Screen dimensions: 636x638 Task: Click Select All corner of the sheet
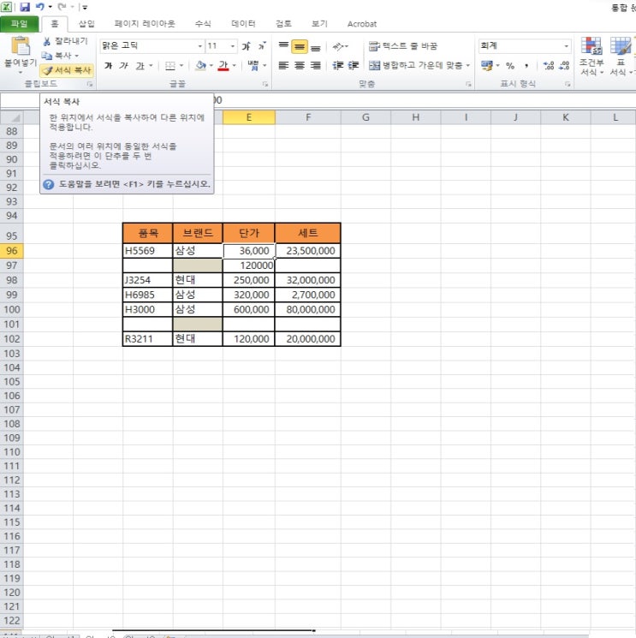pyautogui.click(x=12, y=117)
